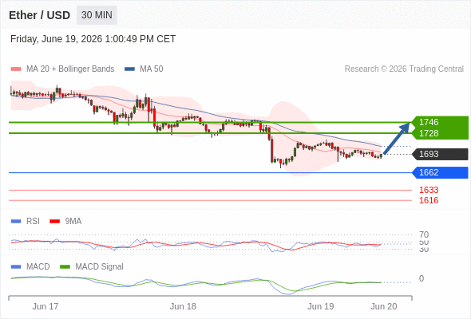This screenshot has width=471, height=319.
Task: Click the black 1693 current price tag
Action: point(441,154)
